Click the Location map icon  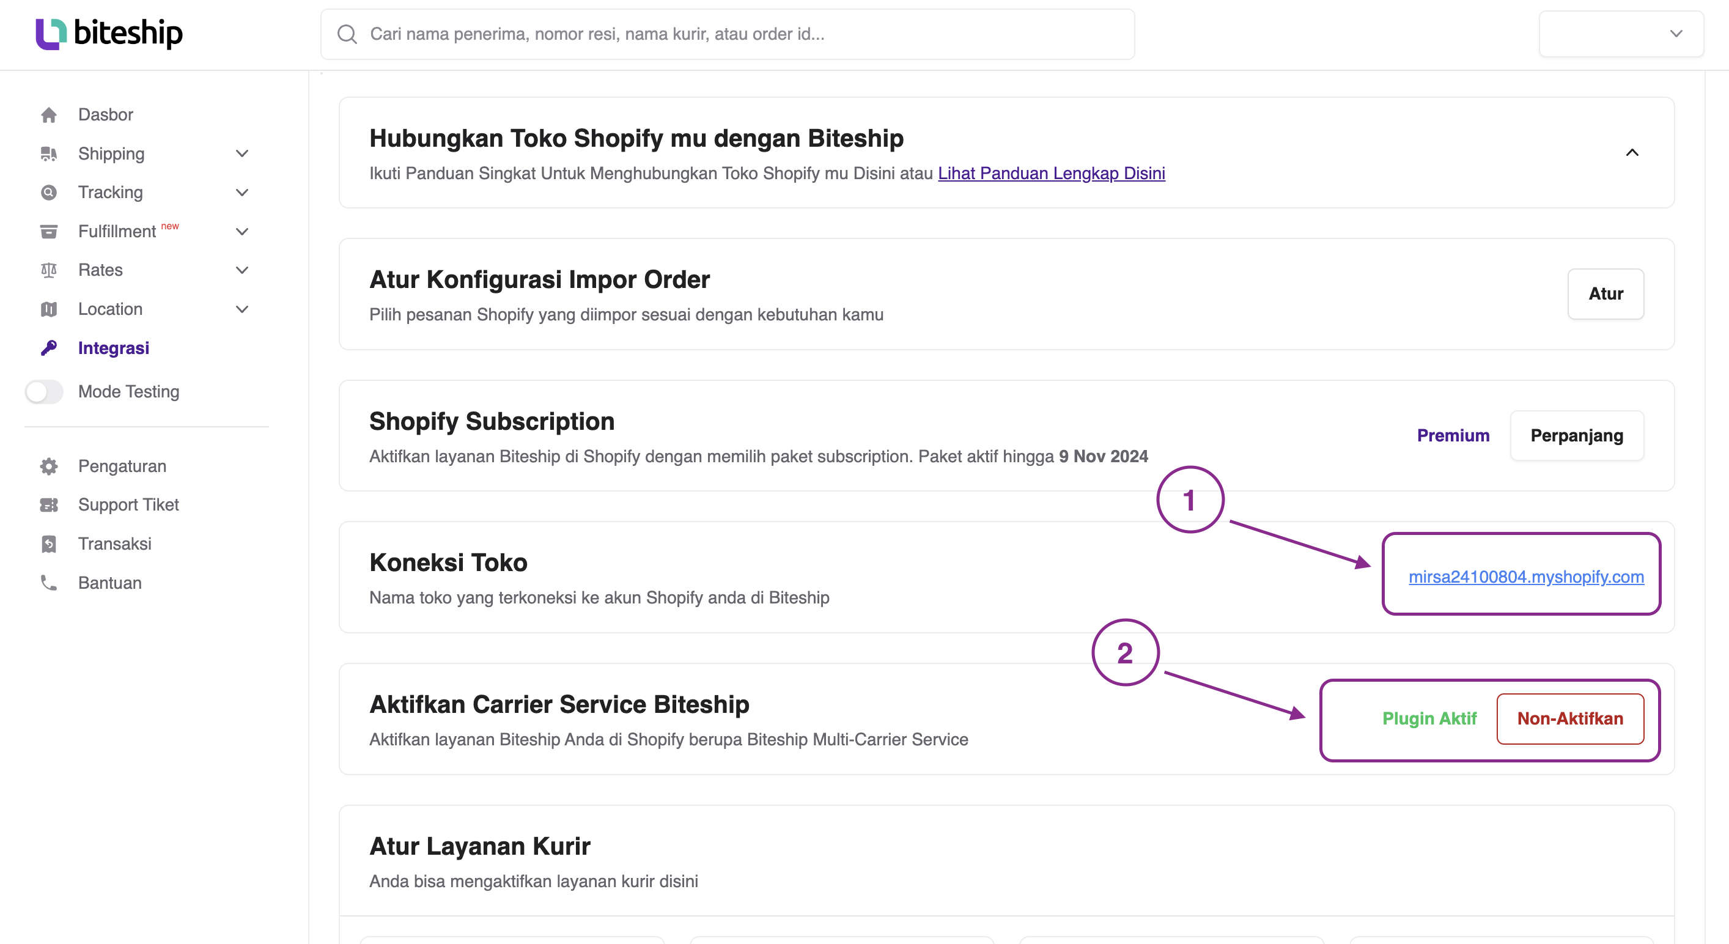(48, 309)
